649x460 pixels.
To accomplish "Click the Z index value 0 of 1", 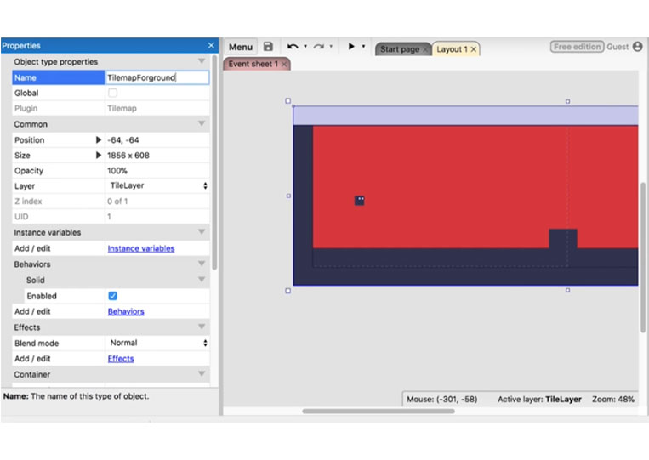I will pyautogui.click(x=117, y=202).
